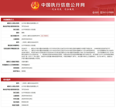Select 未履行金额 amount 196464.00
This screenshot has height=108, width=116.
25,105
